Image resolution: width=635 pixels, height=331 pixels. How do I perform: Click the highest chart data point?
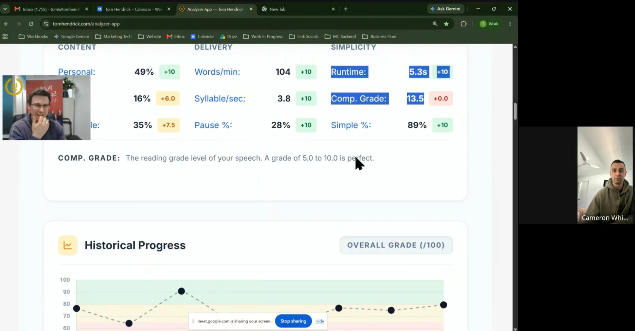click(181, 291)
